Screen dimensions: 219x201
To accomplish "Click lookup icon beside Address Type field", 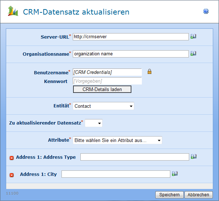I will pos(194,157).
